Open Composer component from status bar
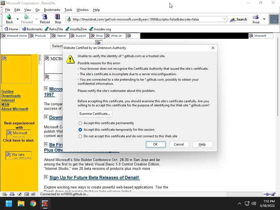This screenshot has width=280, height=210. click(x=19, y=194)
